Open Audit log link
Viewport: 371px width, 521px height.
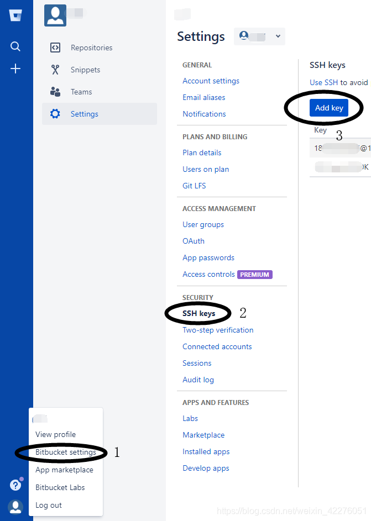tap(198, 380)
